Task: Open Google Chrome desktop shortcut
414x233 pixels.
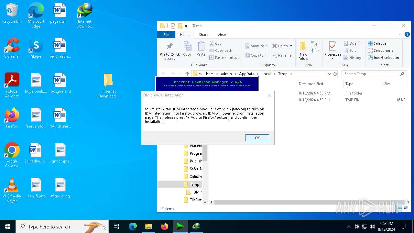Action: tap(12, 155)
